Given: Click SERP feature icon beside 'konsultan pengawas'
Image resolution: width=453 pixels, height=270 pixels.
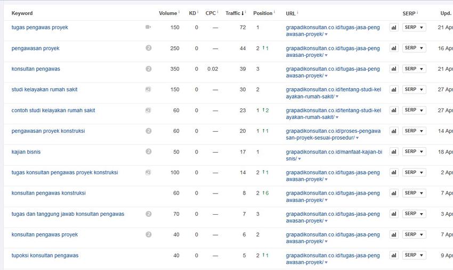Looking at the screenshot, I should (149, 69).
